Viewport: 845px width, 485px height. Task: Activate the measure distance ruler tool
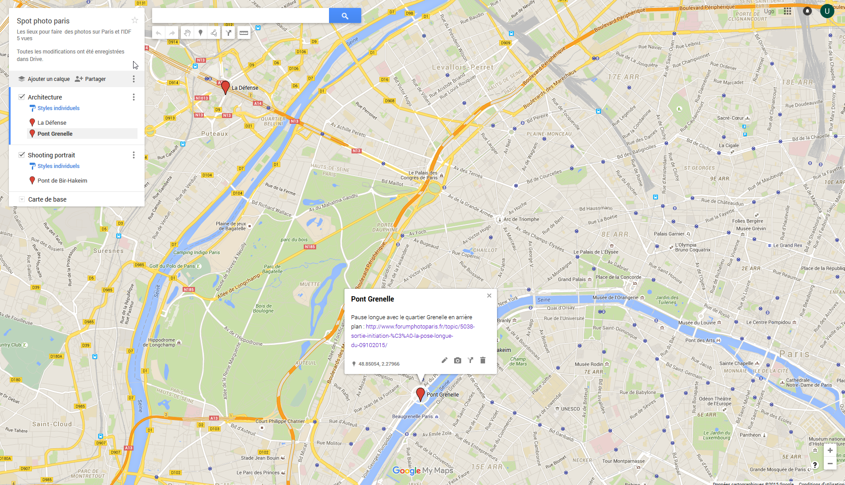tap(244, 33)
